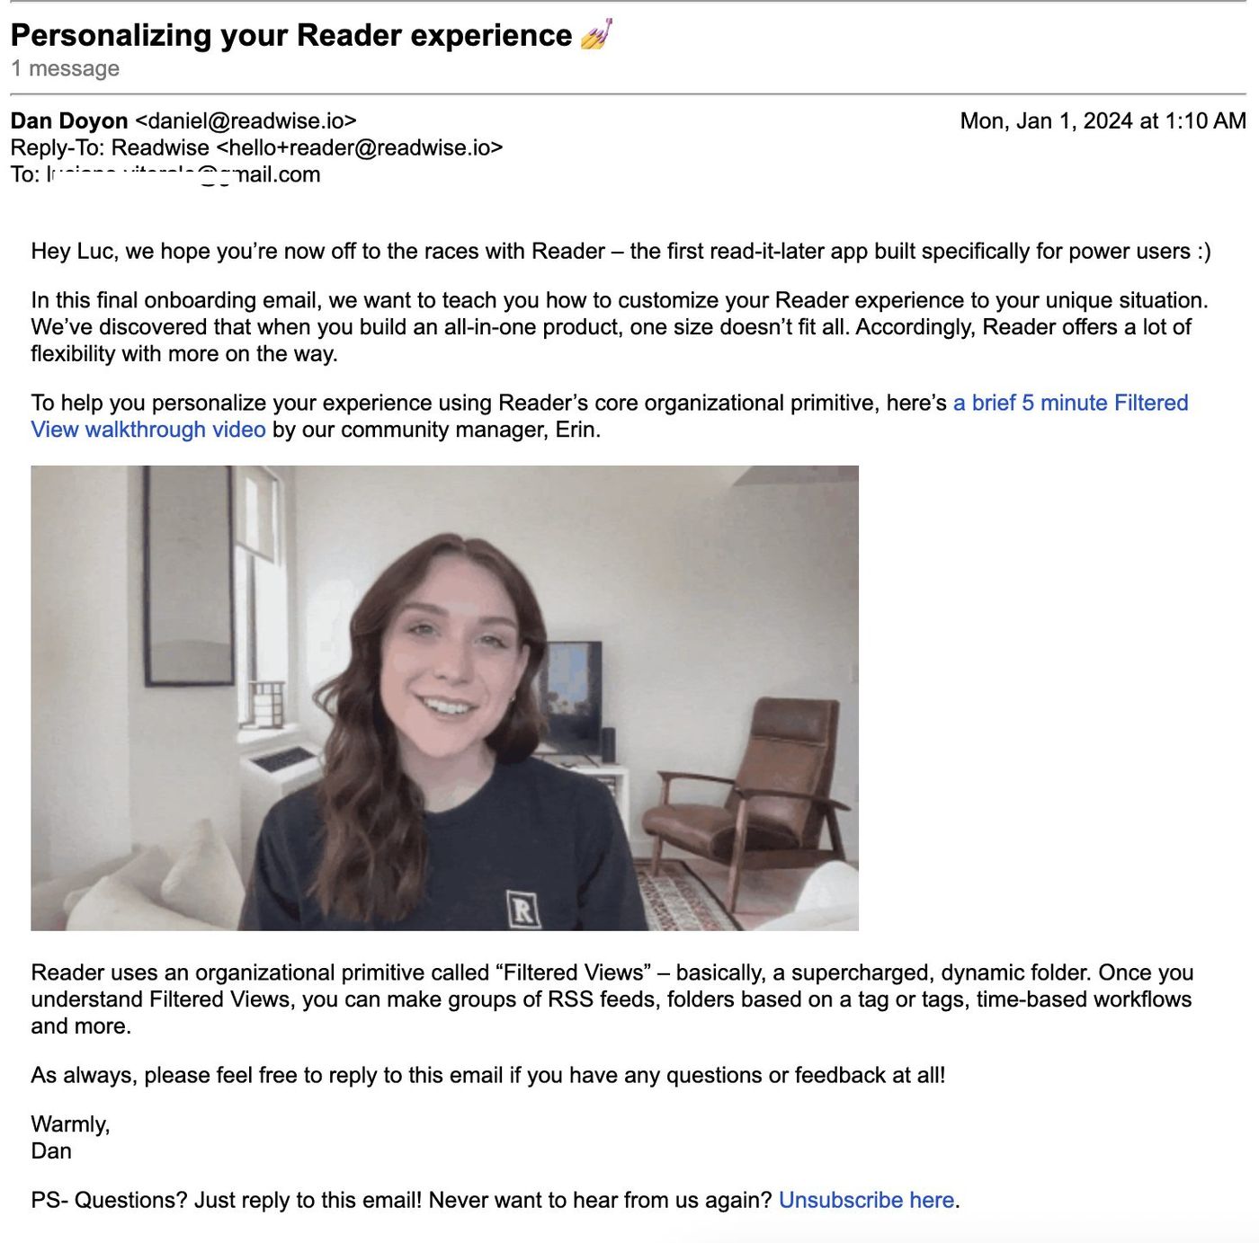The height and width of the screenshot is (1243, 1259).
Task: Click the R logo on the shirt
Action: click(523, 909)
